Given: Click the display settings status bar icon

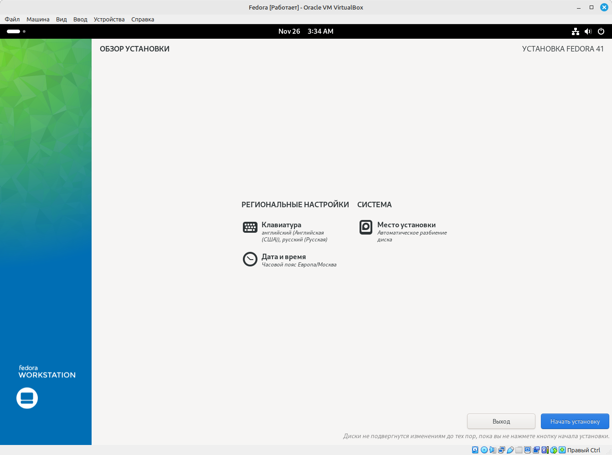Looking at the screenshot, I should (x=527, y=450).
